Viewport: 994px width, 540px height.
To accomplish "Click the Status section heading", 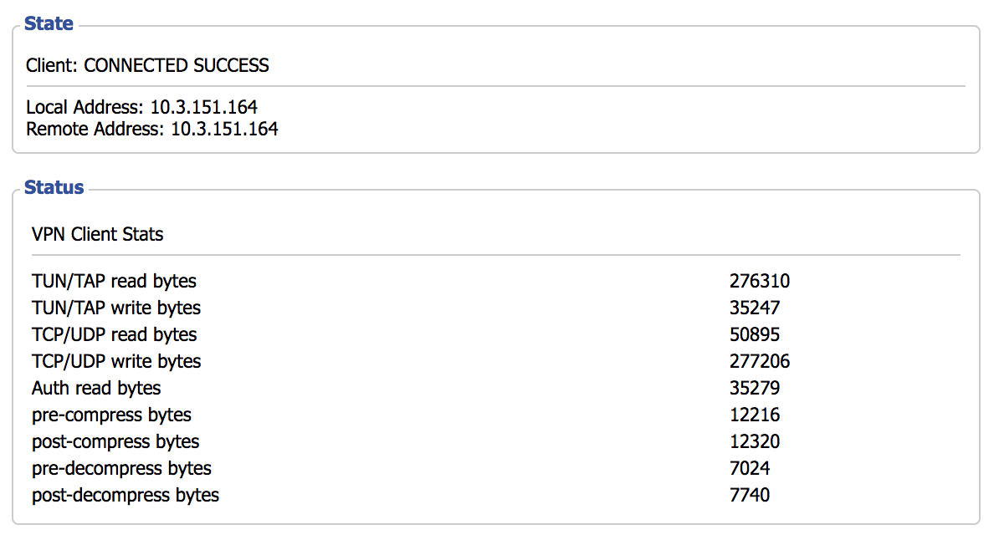I will [54, 187].
